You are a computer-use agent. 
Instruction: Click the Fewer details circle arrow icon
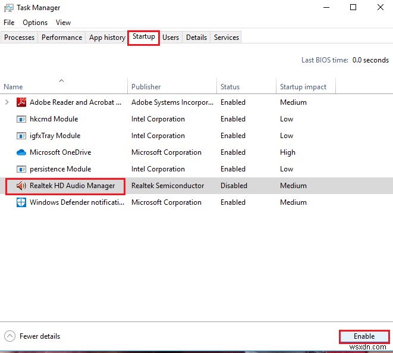(10, 336)
